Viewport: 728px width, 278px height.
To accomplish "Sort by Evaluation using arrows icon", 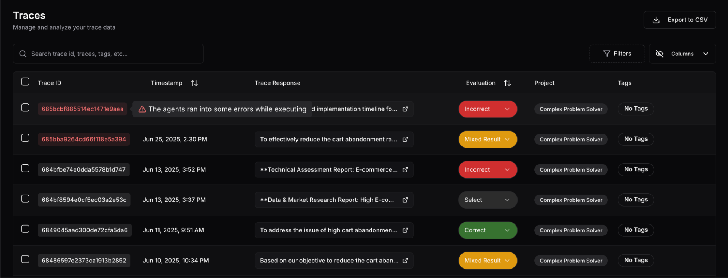I will tap(507, 83).
